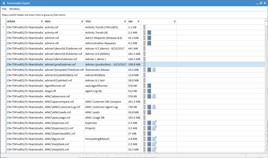This screenshot has height=158, width=268.
Task: Click light gray page icon in TSAdviser.ntf row
Action: tap(154, 70)
